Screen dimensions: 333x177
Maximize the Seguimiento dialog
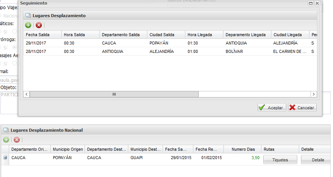point(311,3)
